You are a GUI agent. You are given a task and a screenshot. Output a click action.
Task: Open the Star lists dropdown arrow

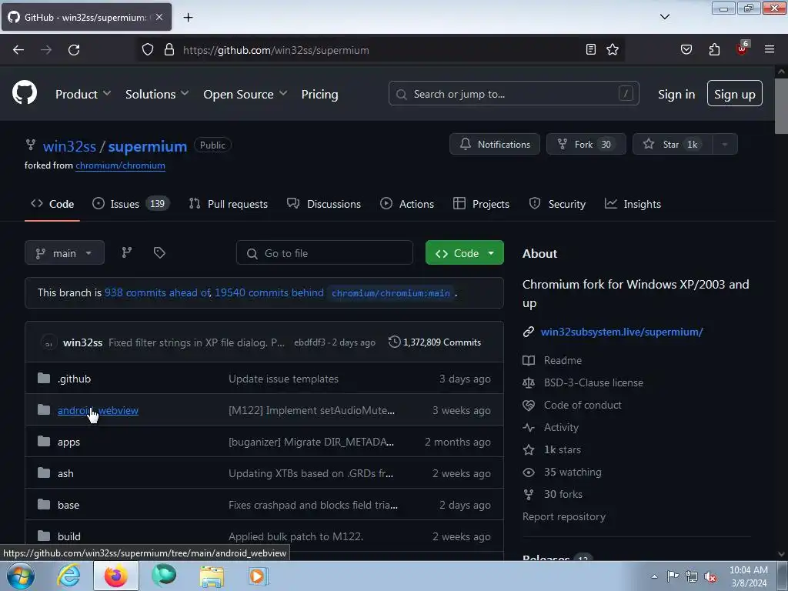click(724, 144)
